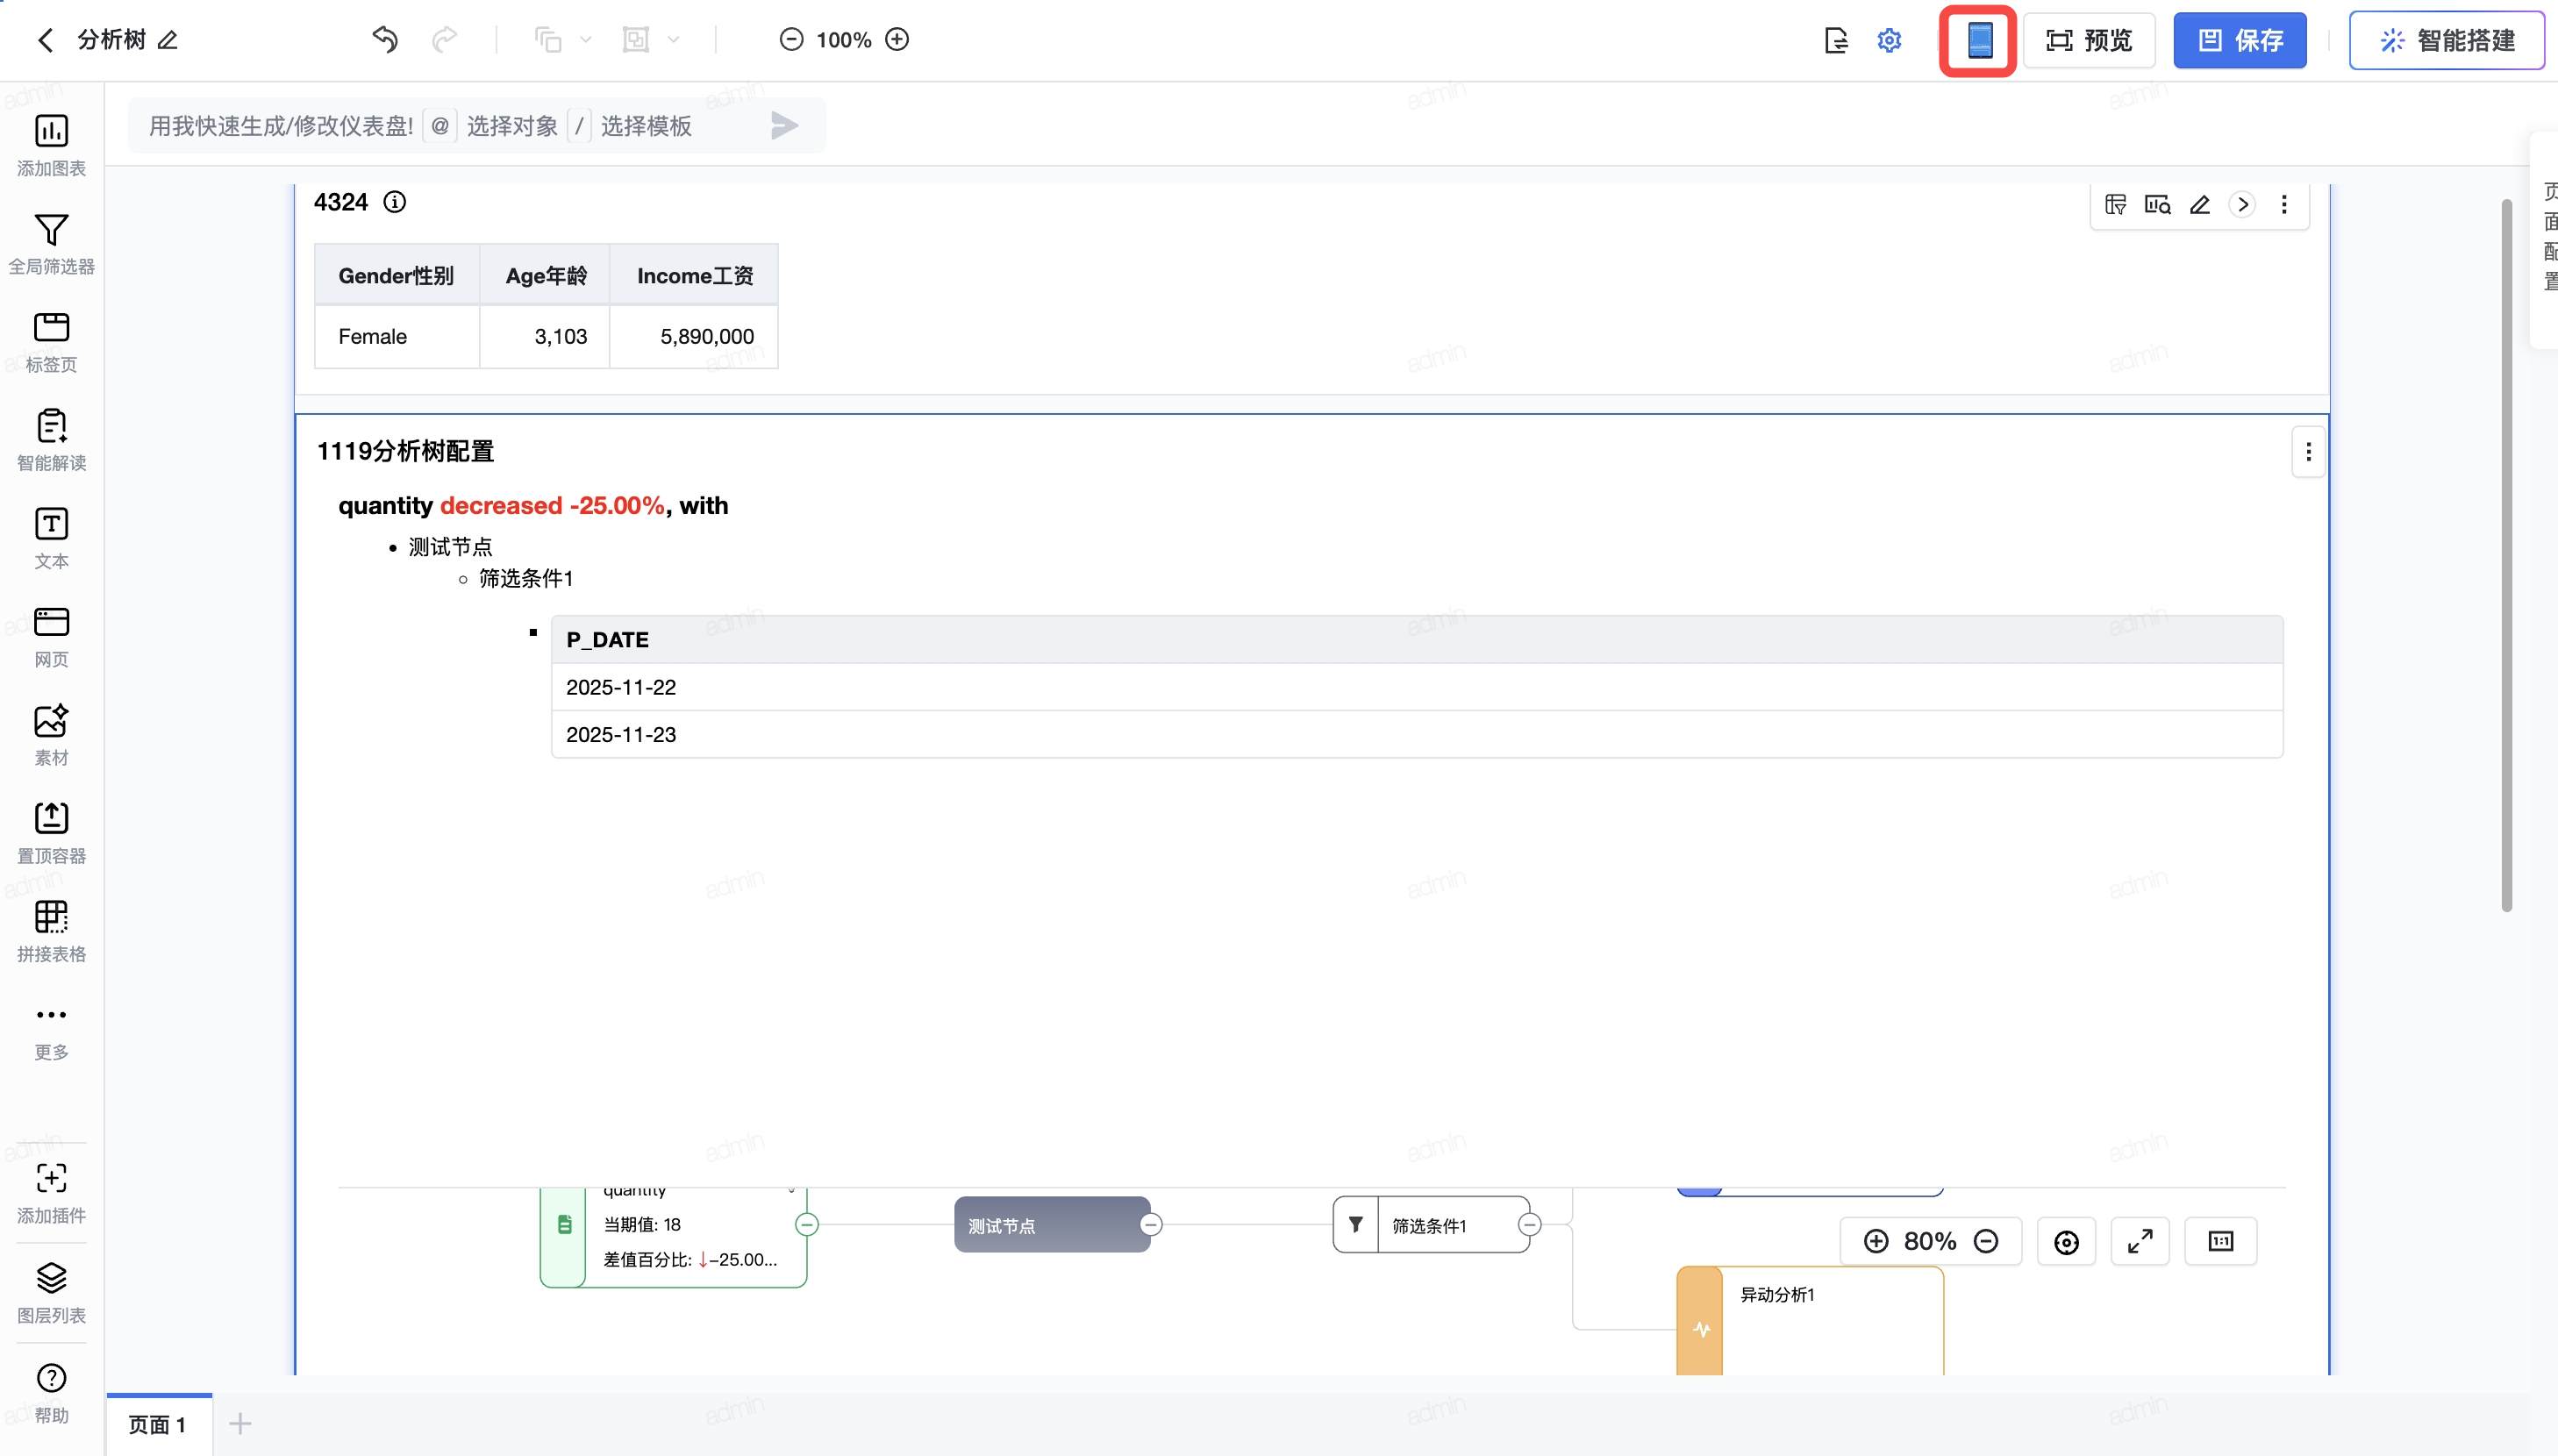Zoom in the tree view at 80%
This screenshot has width=2558, height=1456.
pyautogui.click(x=1876, y=1241)
